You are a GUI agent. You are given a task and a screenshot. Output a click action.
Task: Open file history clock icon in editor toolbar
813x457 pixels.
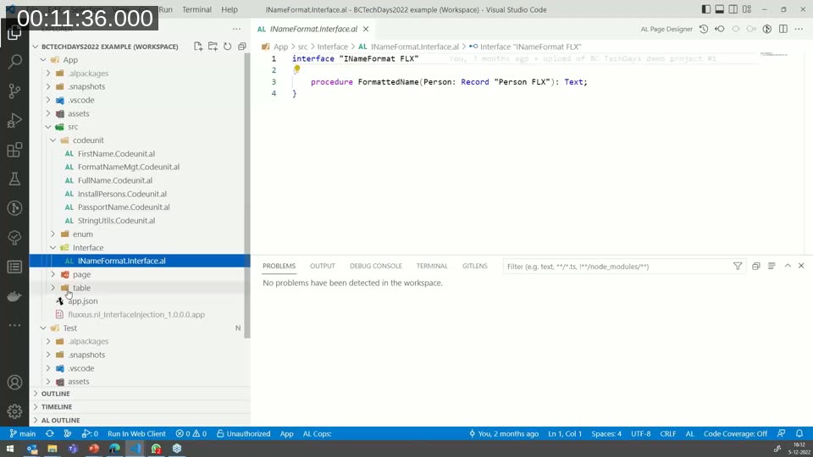(704, 29)
